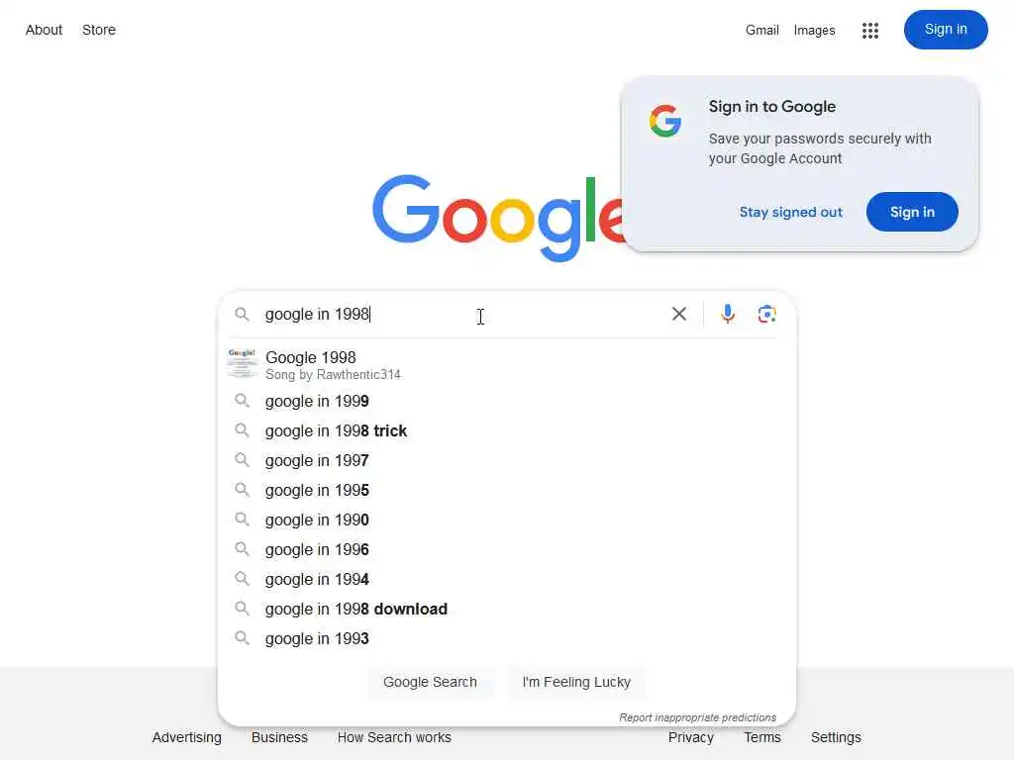Click magnifier icon beside 'google in 1999'
The image size is (1014, 760).
242,401
